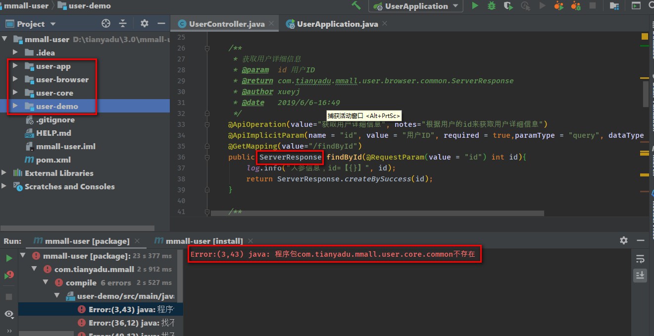Run UserApplication with the green play button

coord(475,6)
